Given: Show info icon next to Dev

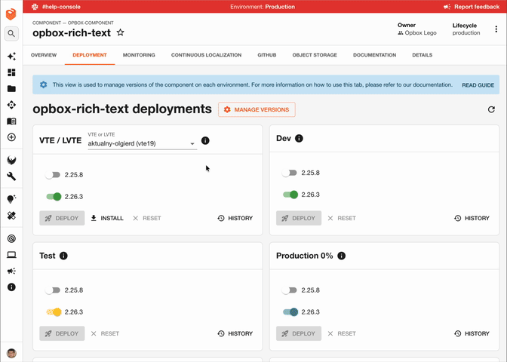Looking at the screenshot, I should (x=299, y=138).
